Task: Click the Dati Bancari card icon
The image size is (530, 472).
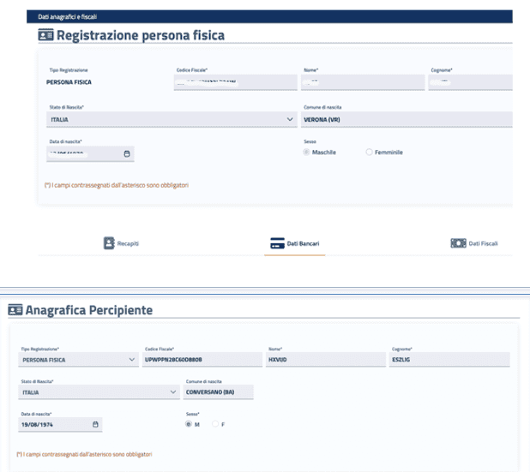Action: point(276,243)
